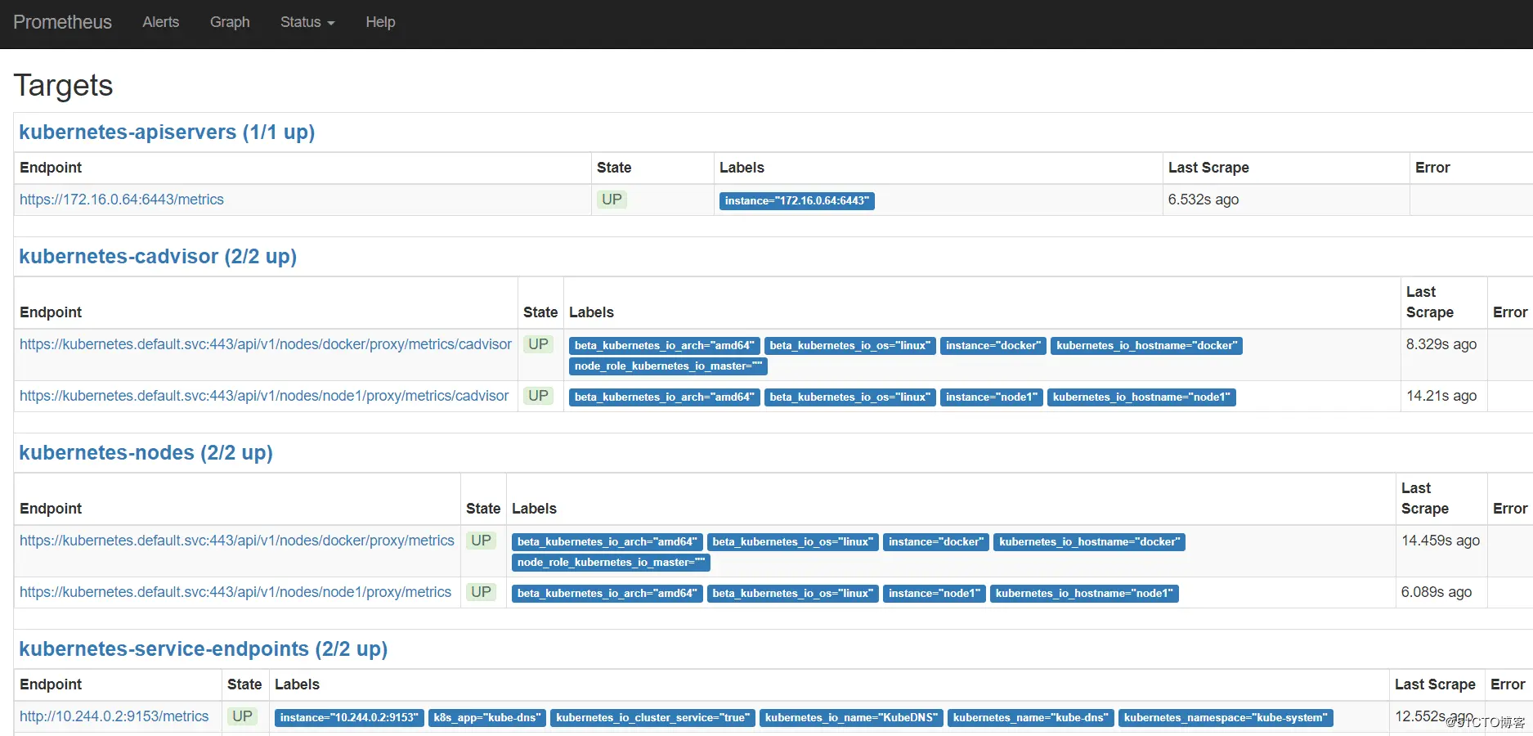Click the UP badge in docker cadvisor row
The image size is (1533, 736).
pyautogui.click(x=538, y=344)
